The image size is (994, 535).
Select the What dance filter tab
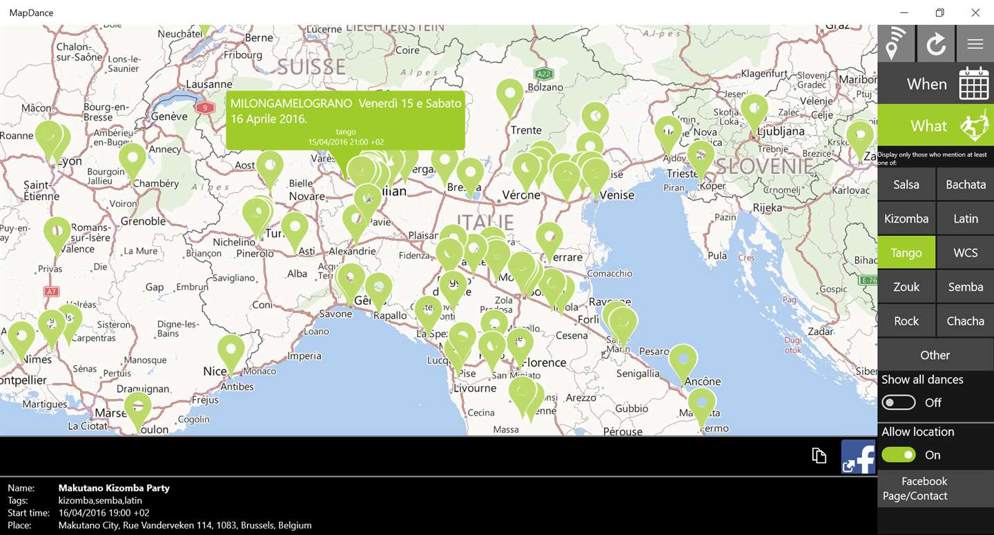pyautogui.click(x=935, y=125)
